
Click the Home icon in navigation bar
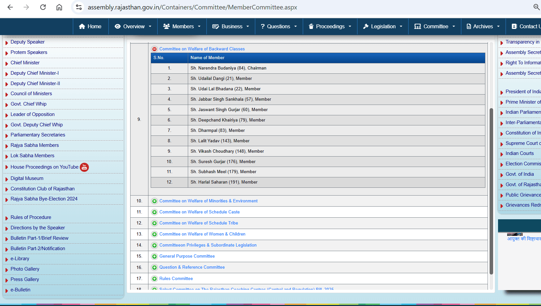tap(82, 27)
